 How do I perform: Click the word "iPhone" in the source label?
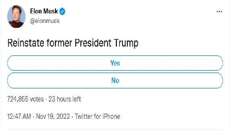(110, 116)
